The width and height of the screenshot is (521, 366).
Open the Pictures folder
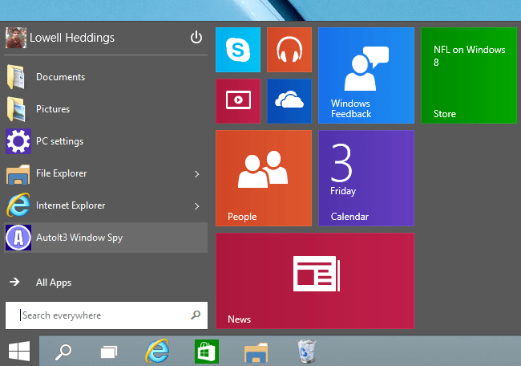106,109
